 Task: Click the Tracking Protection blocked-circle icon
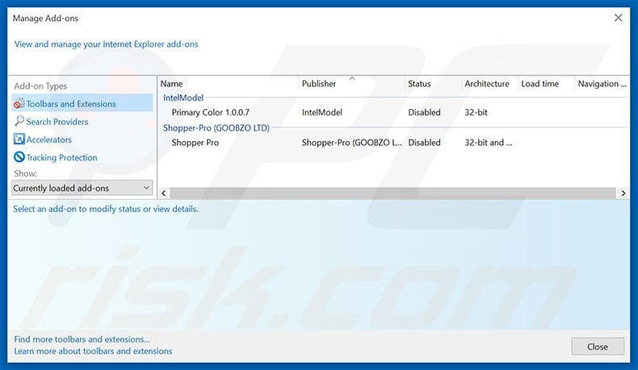(19, 156)
